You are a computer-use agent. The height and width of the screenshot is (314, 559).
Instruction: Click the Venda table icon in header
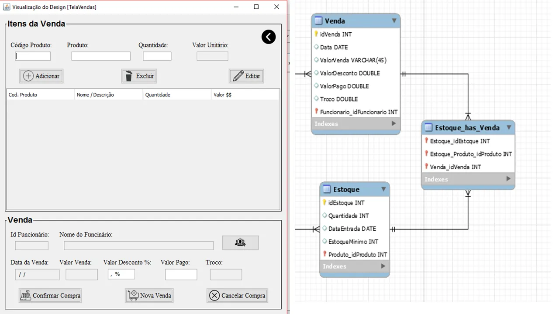(x=318, y=21)
